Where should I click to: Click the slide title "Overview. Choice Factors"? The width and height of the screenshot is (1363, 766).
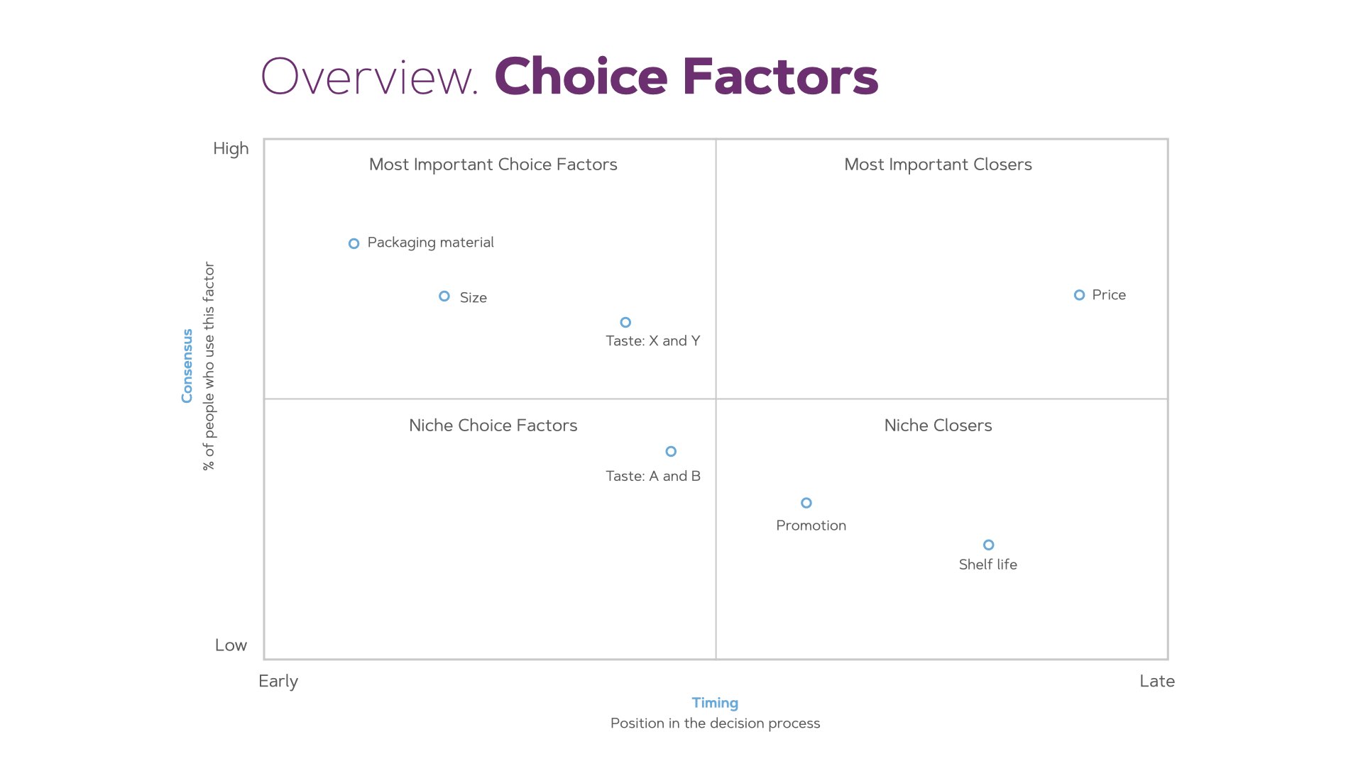point(569,77)
